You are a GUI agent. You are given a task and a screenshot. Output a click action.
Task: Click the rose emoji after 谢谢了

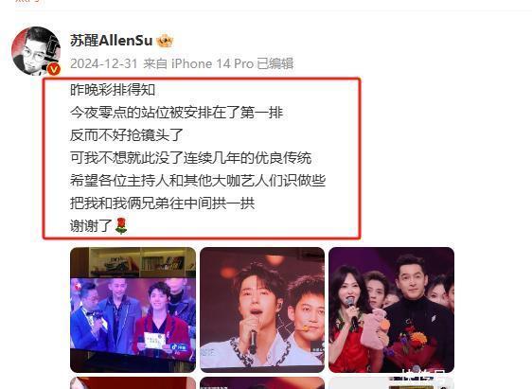[121, 226]
